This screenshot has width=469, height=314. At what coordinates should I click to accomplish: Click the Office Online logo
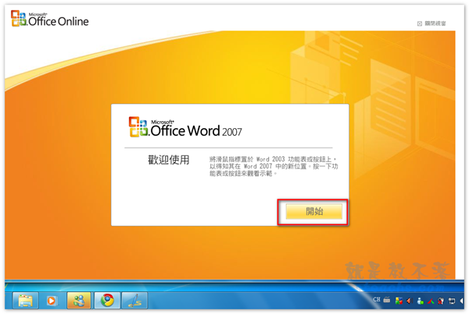point(50,19)
